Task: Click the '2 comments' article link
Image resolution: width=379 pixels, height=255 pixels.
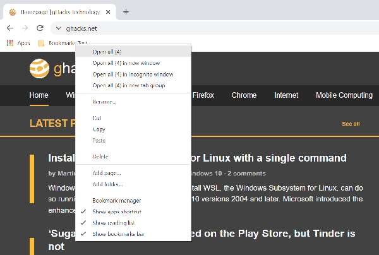Action: pos(246,174)
